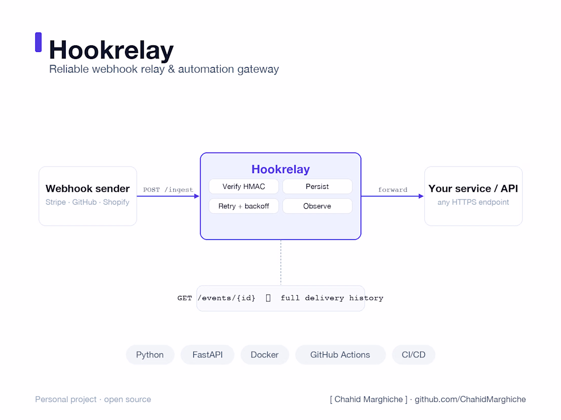Select the Persist pill
This screenshot has height=420, width=561.
point(317,186)
